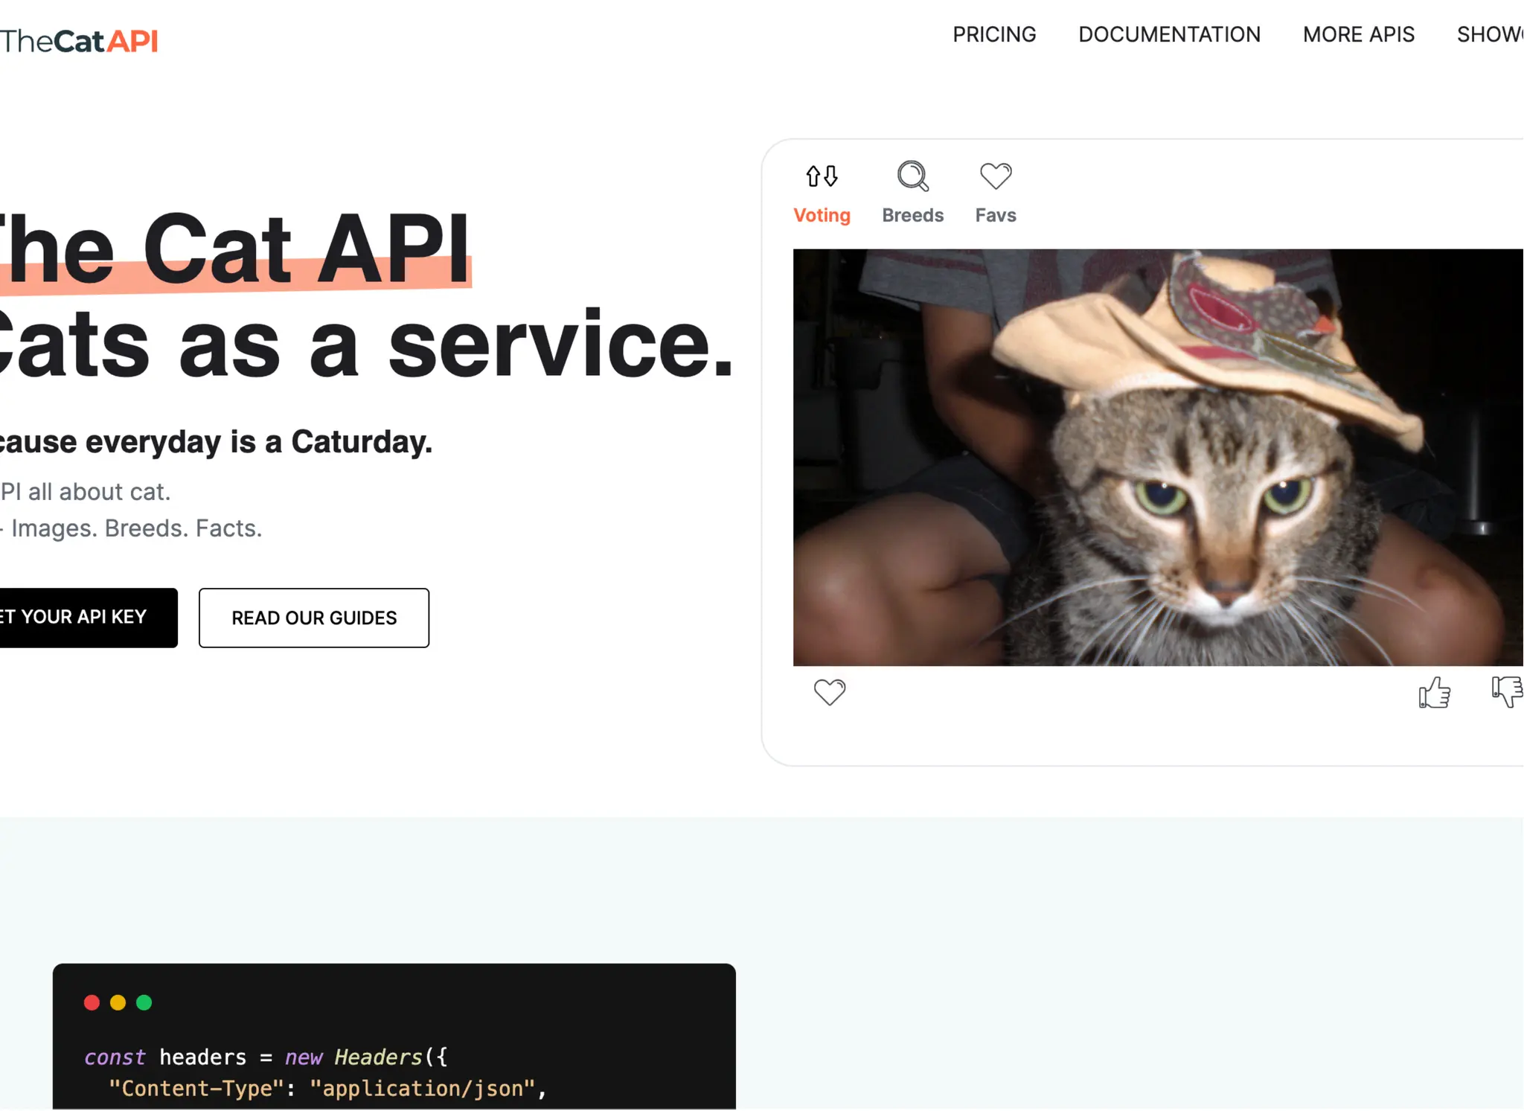Click the TheCatAPI logo
The image size is (1524, 1111).
pos(79,41)
